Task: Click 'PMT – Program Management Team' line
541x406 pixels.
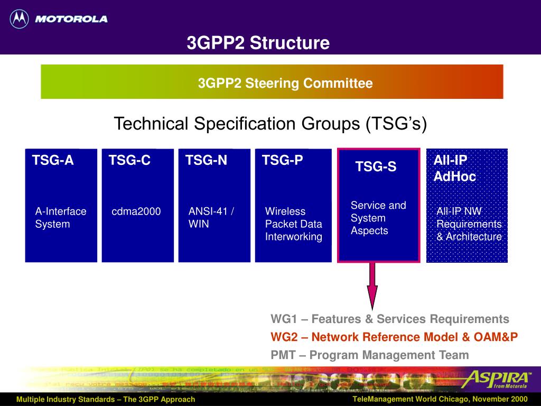Action: (x=370, y=355)
